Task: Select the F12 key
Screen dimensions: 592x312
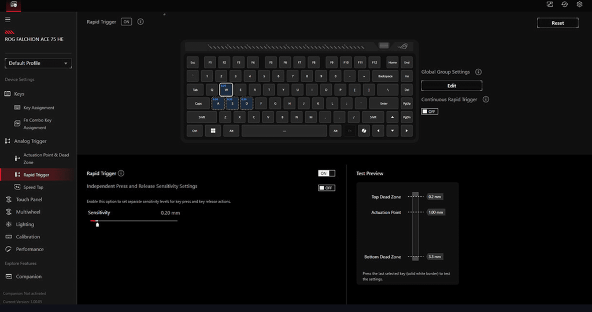Action: click(x=374, y=63)
